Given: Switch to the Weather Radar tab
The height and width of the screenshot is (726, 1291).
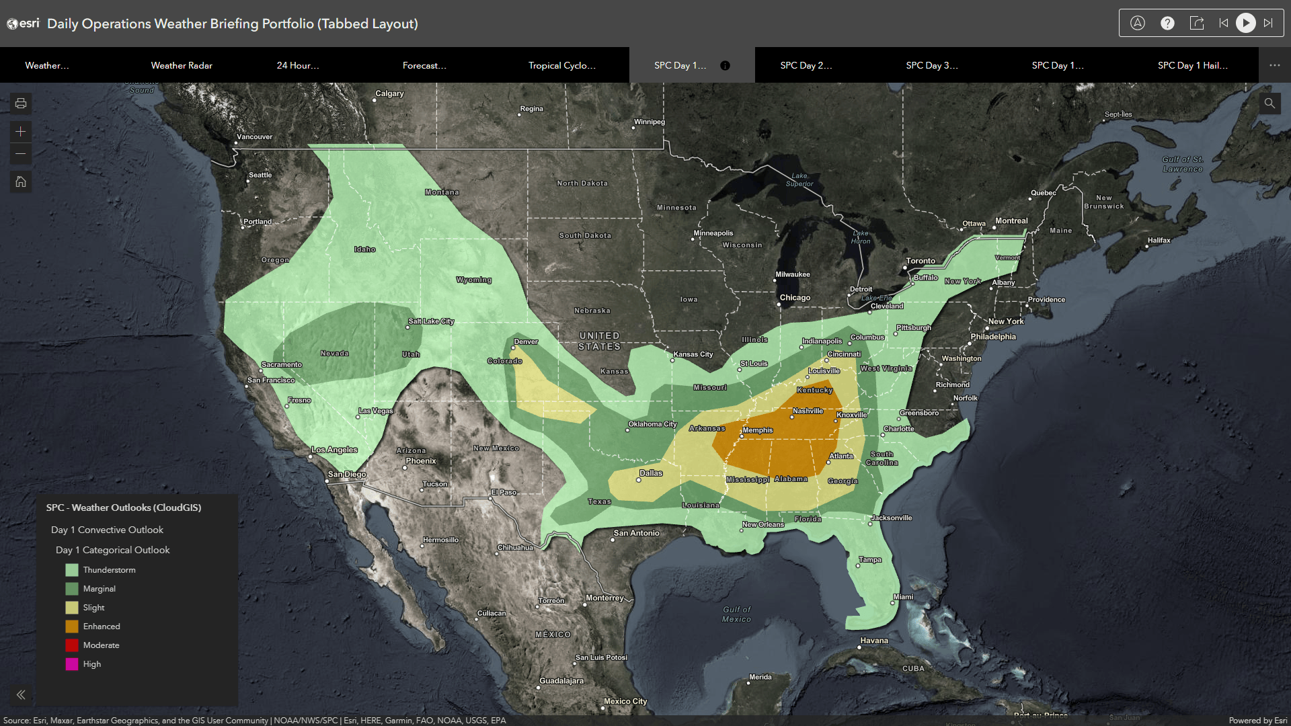Looking at the screenshot, I should coord(181,65).
